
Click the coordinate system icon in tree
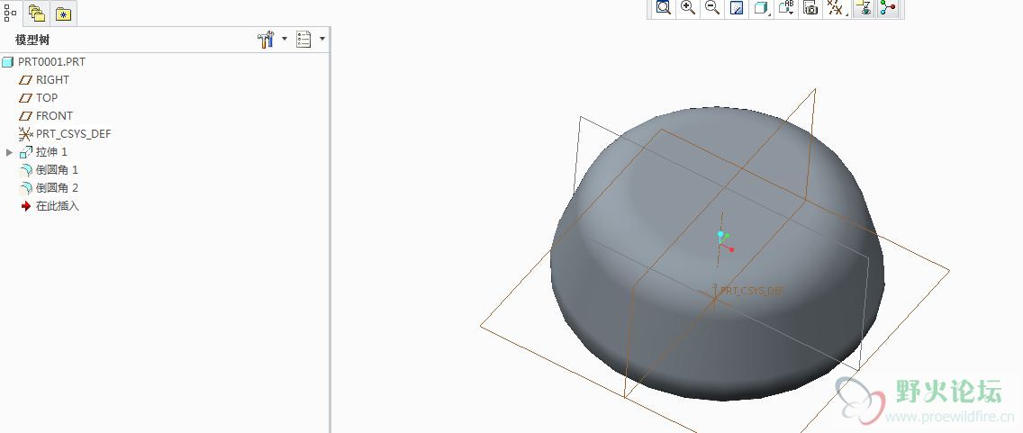pos(25,134)
